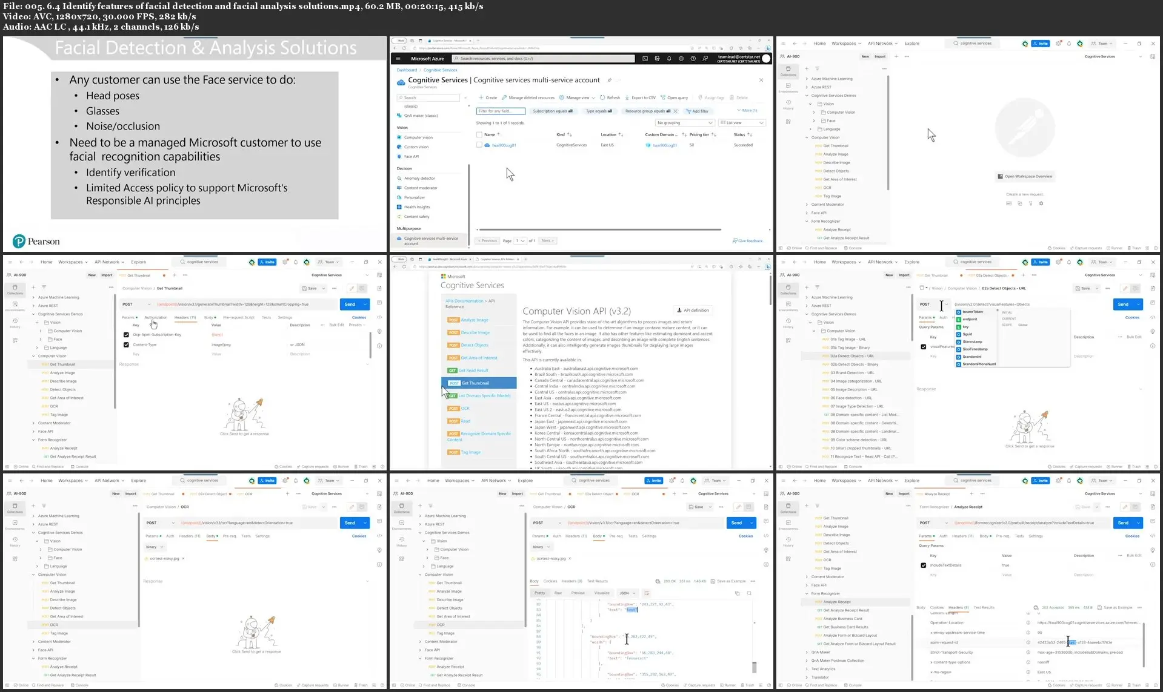
Task: Open the List view dropdown
Action: [x=742, y=123]
